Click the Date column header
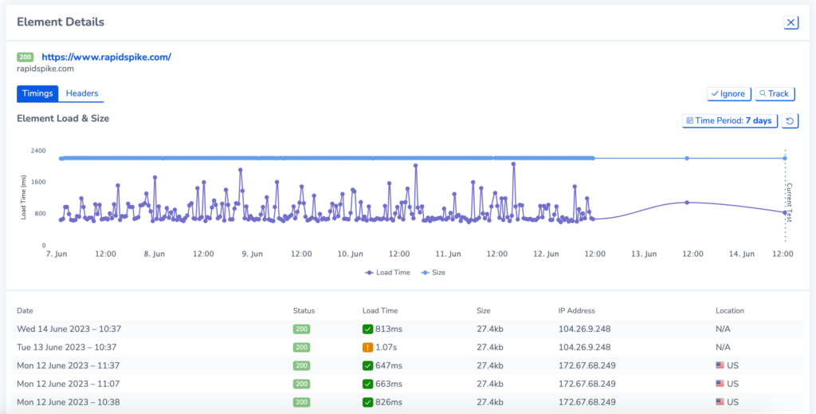The height and width of the screenshot is (414, 816). (25, 311)
